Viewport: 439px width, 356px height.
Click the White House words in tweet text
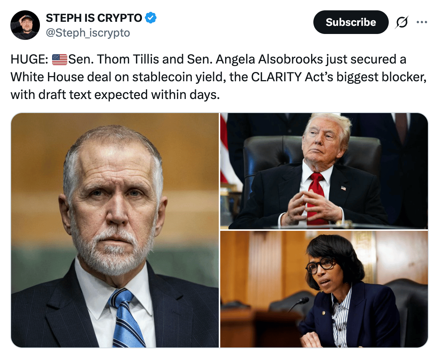[x=47, y=77]
